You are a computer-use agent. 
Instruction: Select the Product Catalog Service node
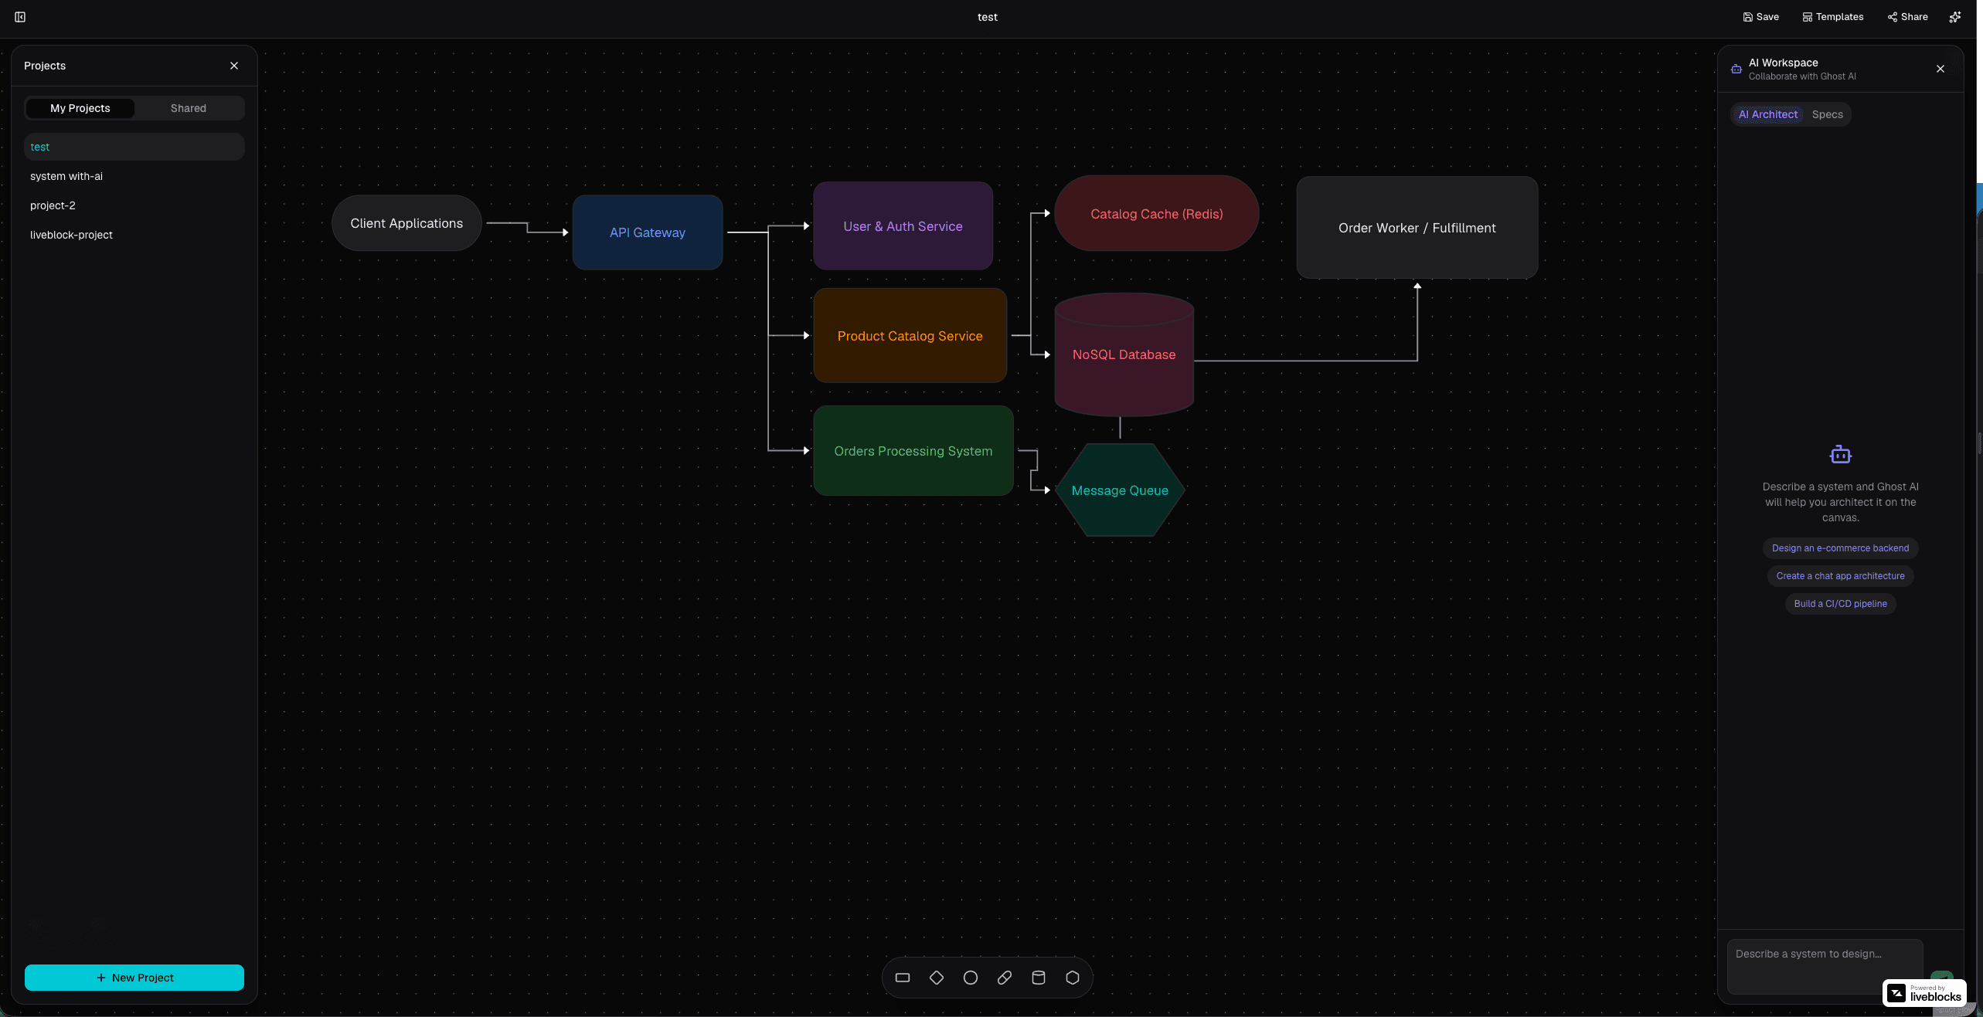tap(910, 336)
